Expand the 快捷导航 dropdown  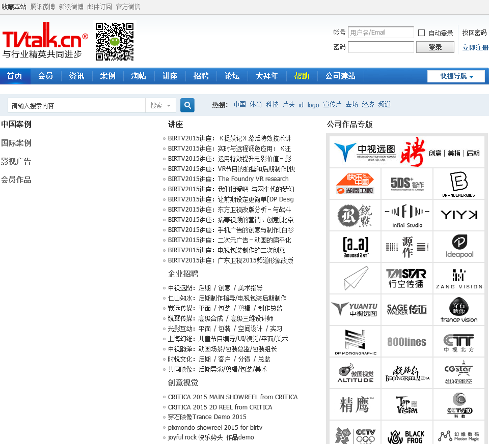point(456,76)
